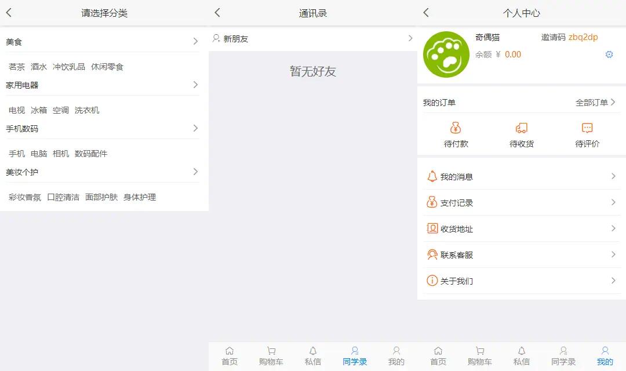Click the 收货地址 address book icon
Image resolution: width=626 pixels, height=371 pixels.
[432, 228]
